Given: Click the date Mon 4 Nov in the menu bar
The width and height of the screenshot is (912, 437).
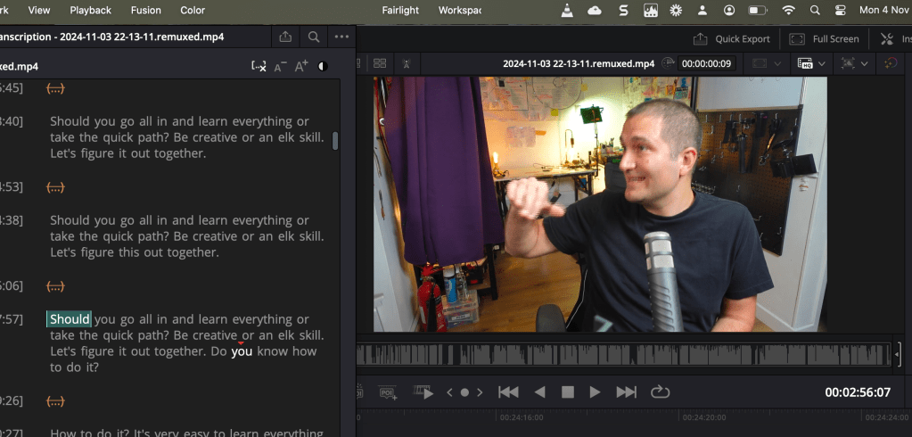Looking at the screenshot, I should (x=885, y=10).
